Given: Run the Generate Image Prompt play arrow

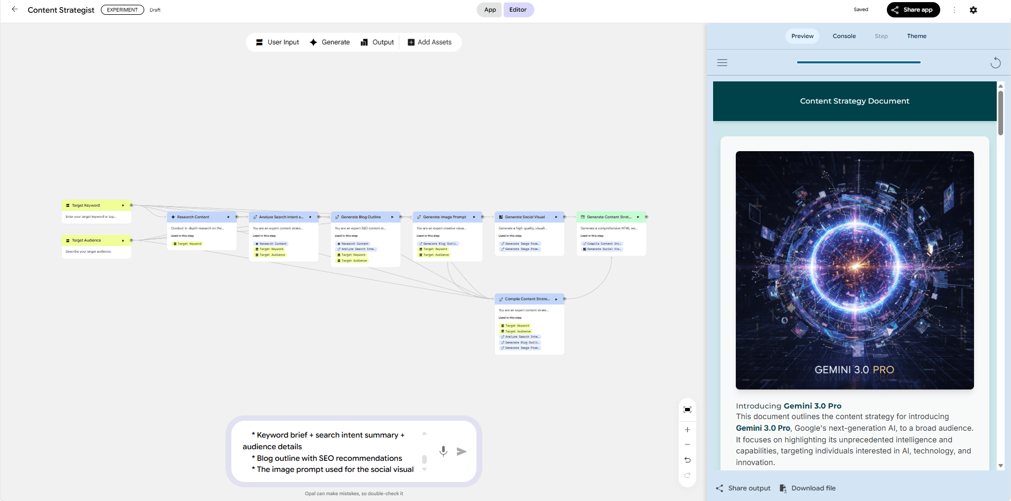Looking at the screenshot, I should 474,217.
